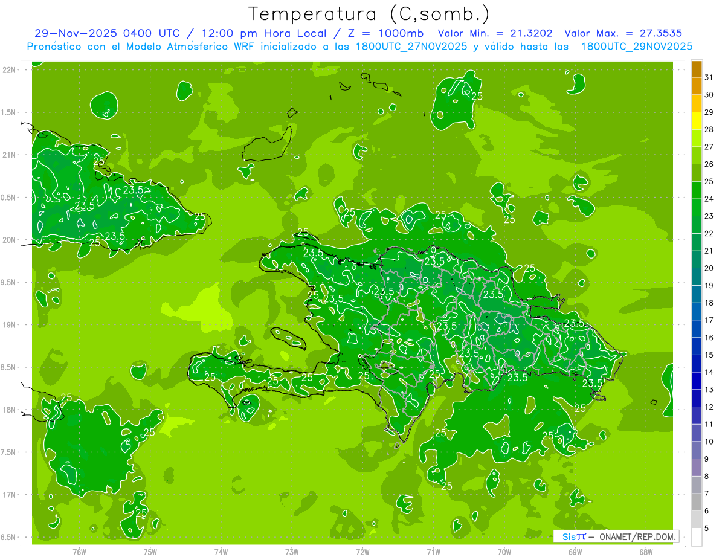Click legend value 6 on the color scale

[x=706, y=511]
